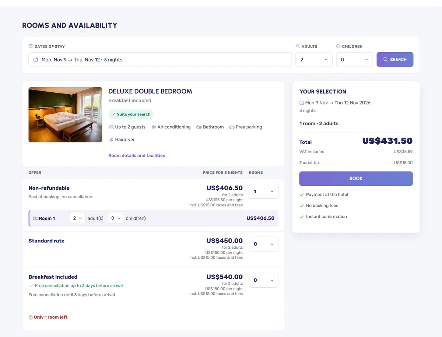Click the person icon next to Adults label

pyautogui.click(x=298, y=46)
